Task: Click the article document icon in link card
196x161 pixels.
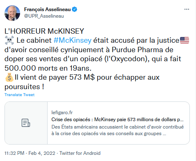Action: [x=26, y=123]
